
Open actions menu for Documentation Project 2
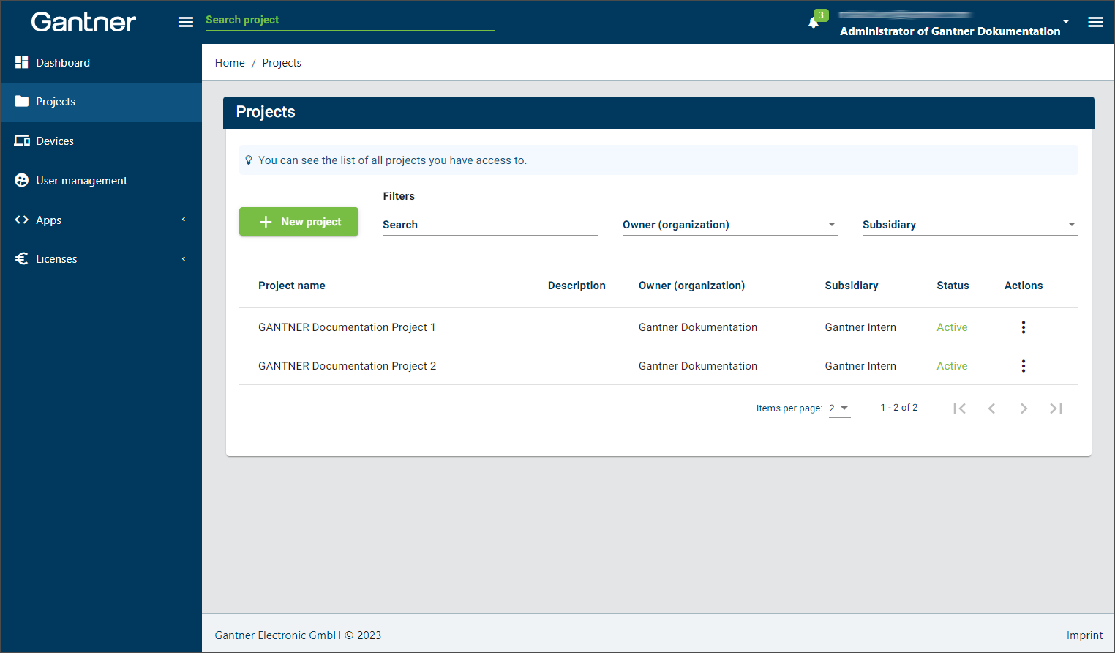(1023, 366)
